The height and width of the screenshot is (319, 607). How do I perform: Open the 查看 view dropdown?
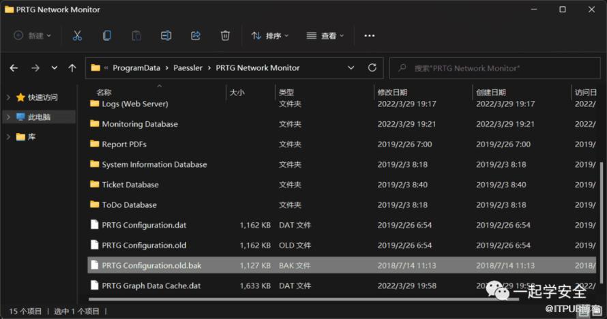click(x=325, y=35)
